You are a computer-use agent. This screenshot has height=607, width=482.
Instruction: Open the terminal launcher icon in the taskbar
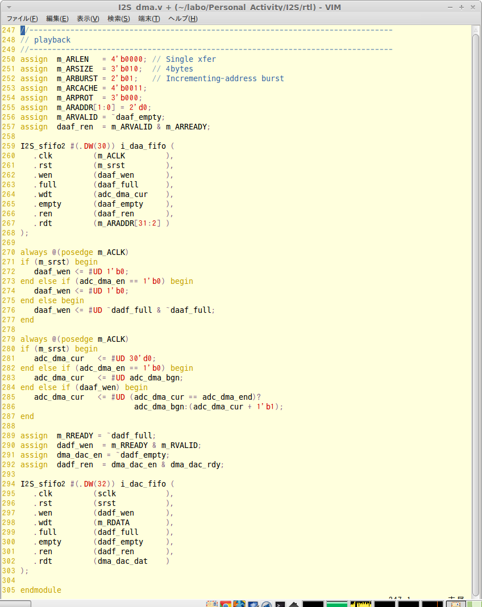[x=280, y=603]
